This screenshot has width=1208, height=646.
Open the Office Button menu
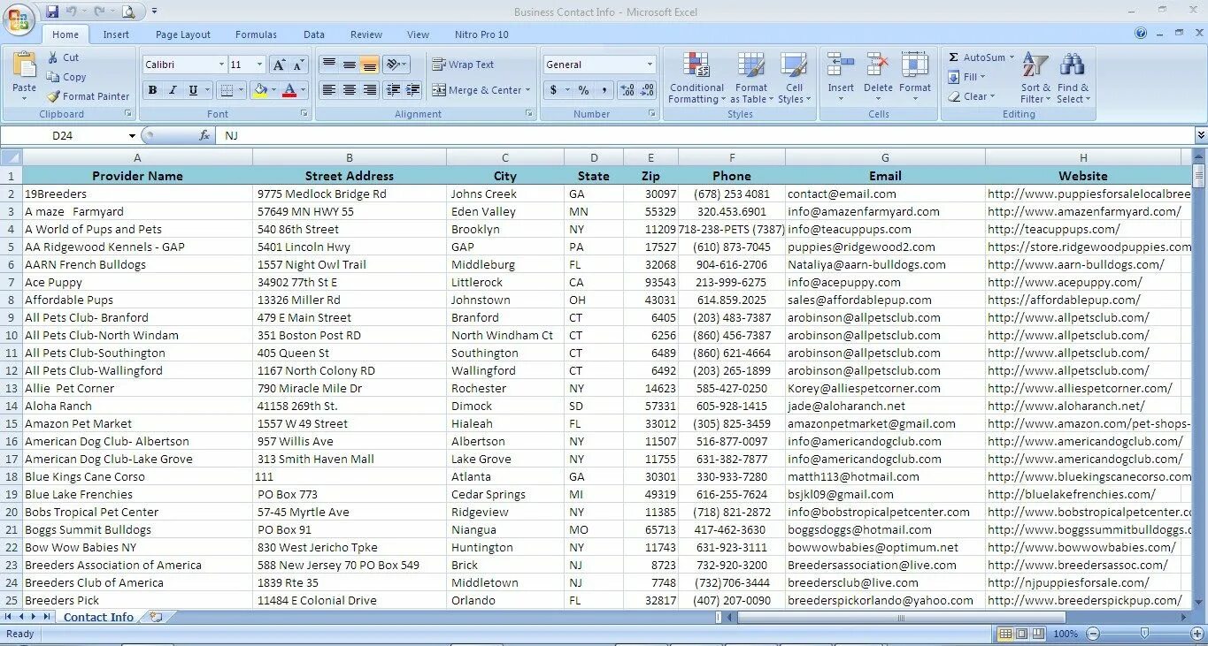point(19,19)
